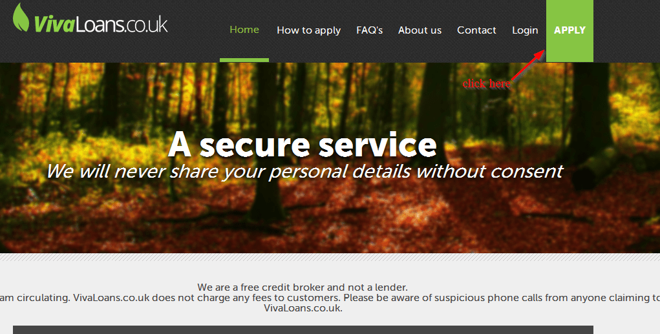
Task: Open the FAQ's page
Action: click(x=369, y=30)
